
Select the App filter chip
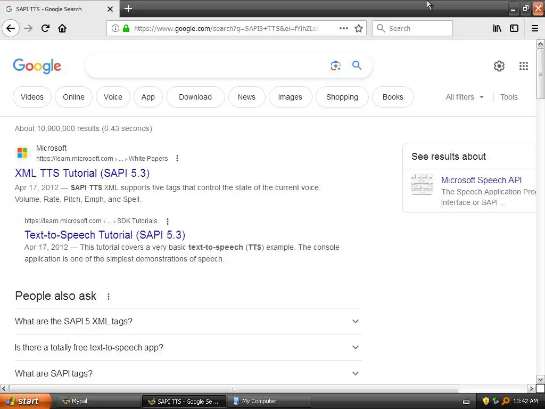tap(148, 97)
